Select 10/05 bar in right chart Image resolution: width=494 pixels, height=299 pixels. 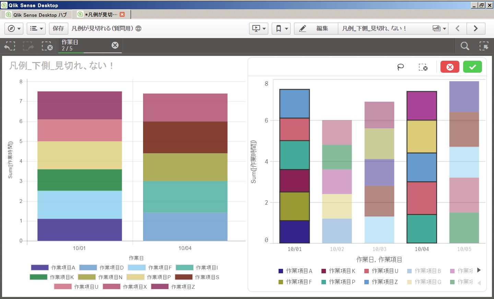464,162
